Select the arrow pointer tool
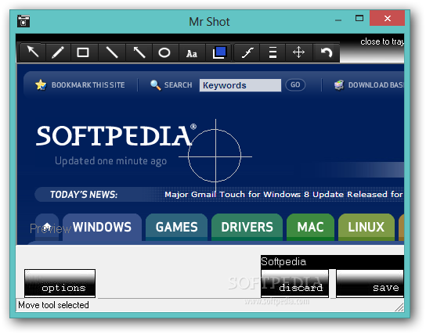The width and height of the screenshot is (426, 334). (x=33, y=52)
